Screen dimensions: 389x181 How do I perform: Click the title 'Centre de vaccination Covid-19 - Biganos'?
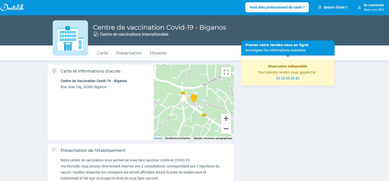coord(160,27)
